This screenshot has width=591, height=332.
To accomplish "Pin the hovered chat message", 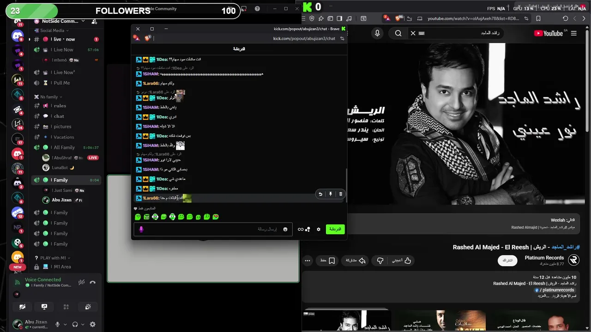I will click(331, 194).
